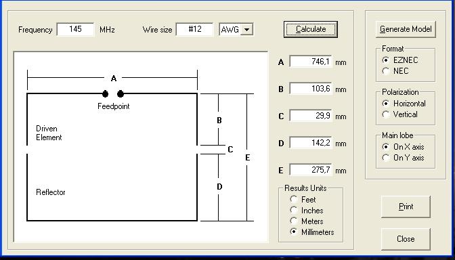This screenshot has height=260, width=455.
Task: Click the Reflector label in the diagram
Action: [x=51, y=192]
